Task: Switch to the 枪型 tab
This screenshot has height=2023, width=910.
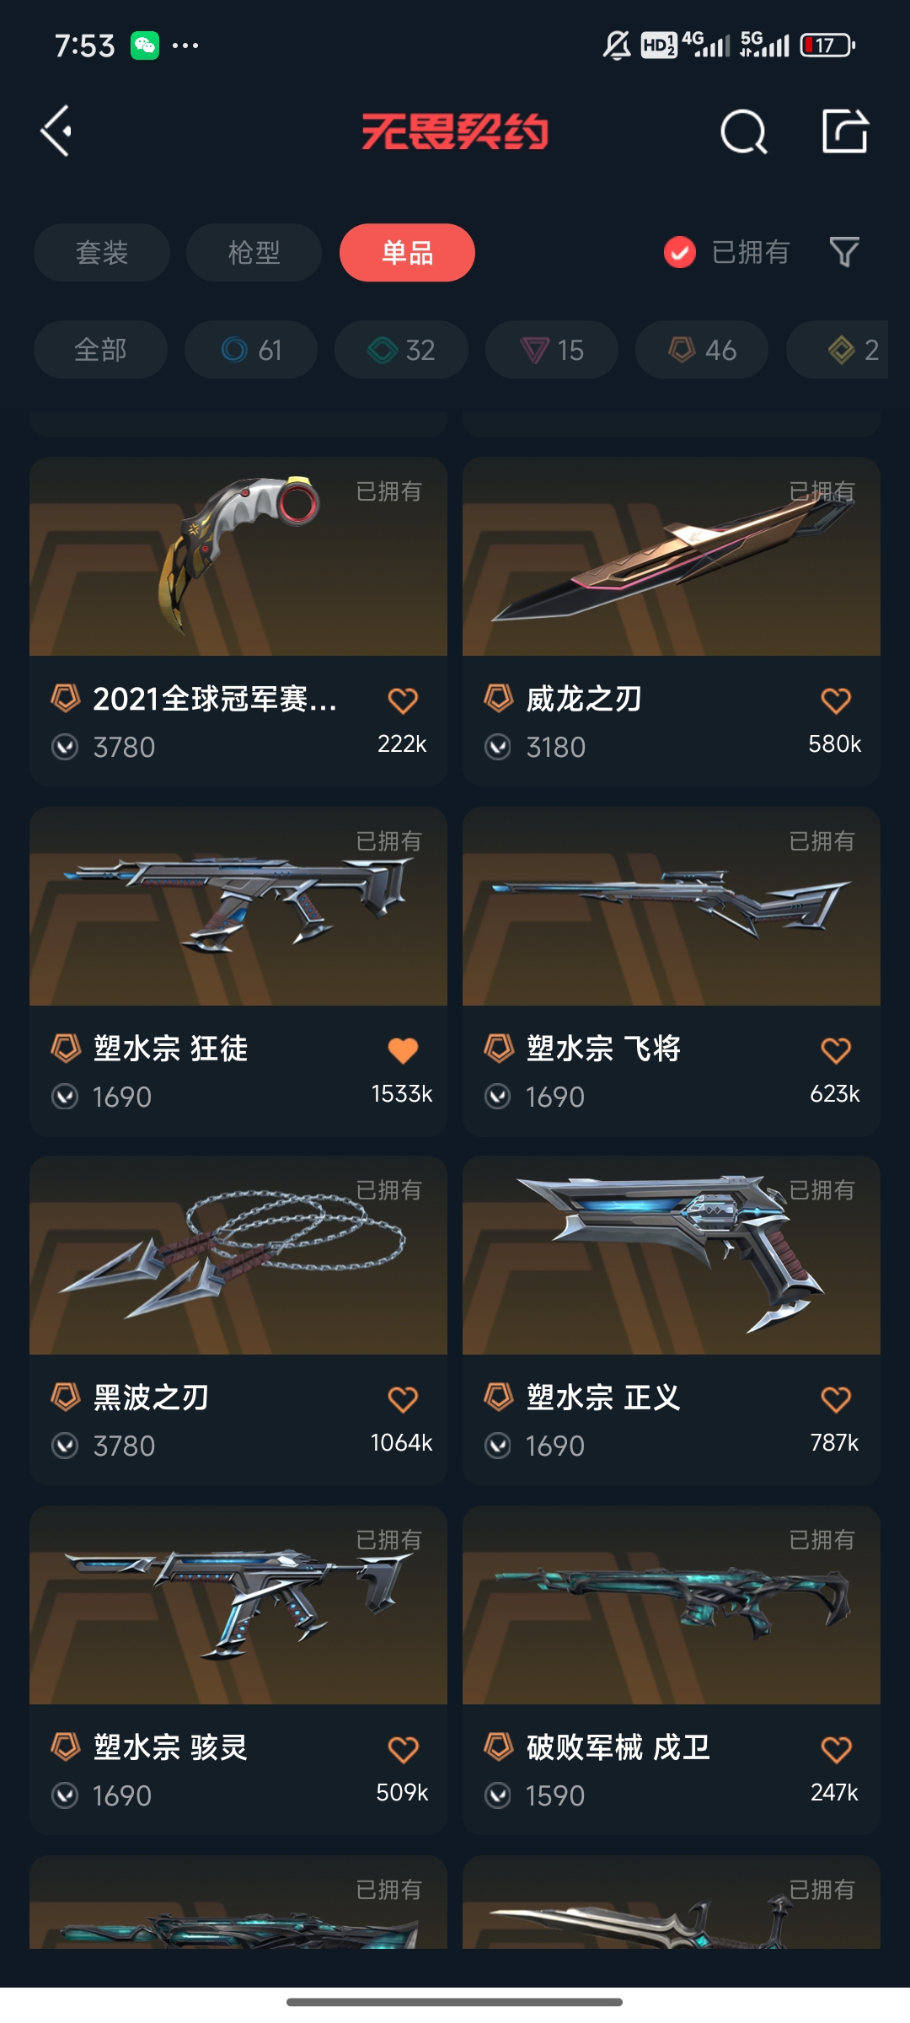Action: coord(254,252)
